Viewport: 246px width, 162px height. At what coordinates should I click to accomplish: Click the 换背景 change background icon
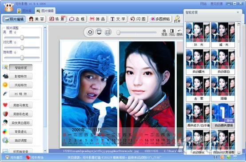[x=164, y=32]
